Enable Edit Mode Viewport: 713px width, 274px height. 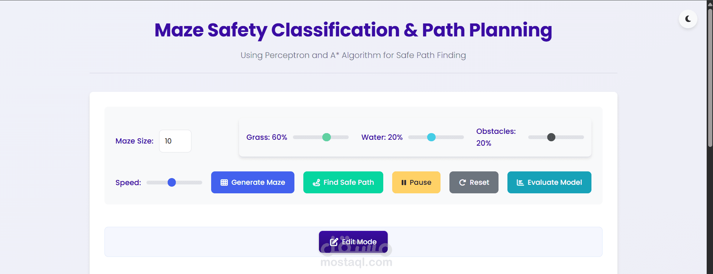click(353, 242)
